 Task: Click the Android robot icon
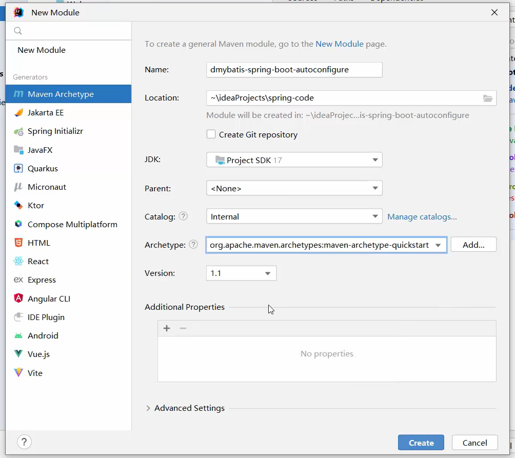coord(18,335)
